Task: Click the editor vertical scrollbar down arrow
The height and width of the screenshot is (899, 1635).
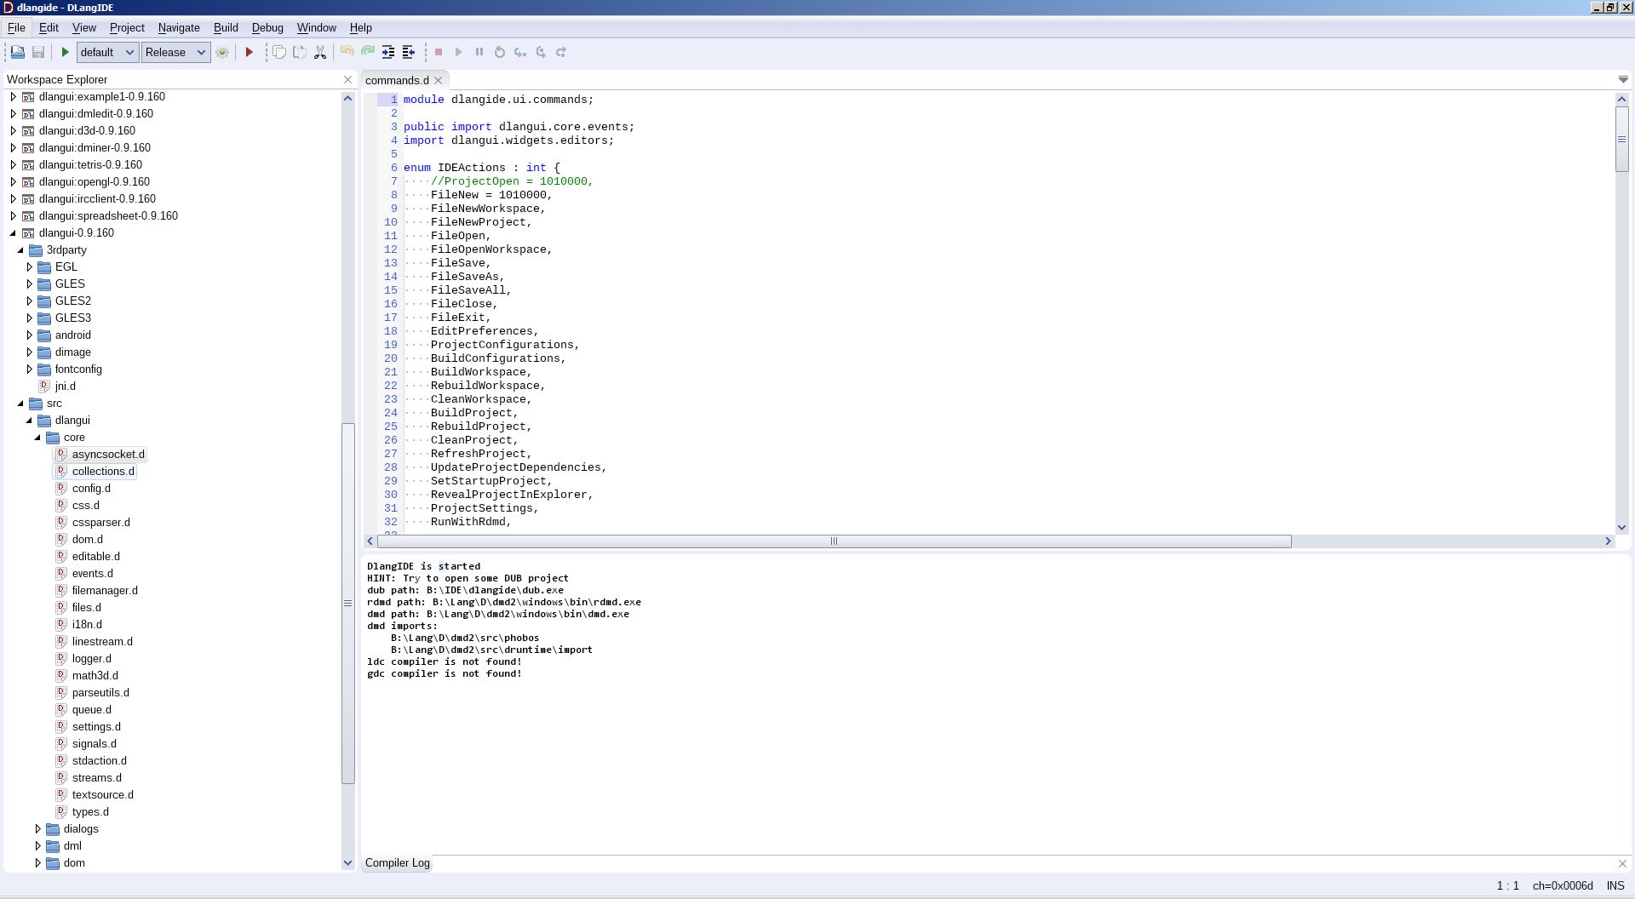Action: click(x=1622, y=528)
